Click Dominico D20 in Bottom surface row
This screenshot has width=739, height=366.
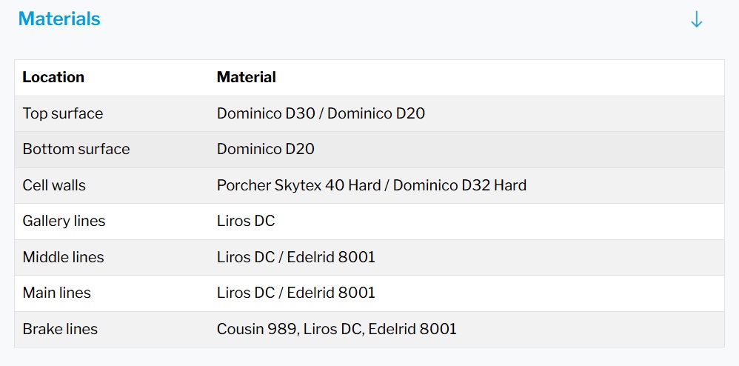[265, 149]
